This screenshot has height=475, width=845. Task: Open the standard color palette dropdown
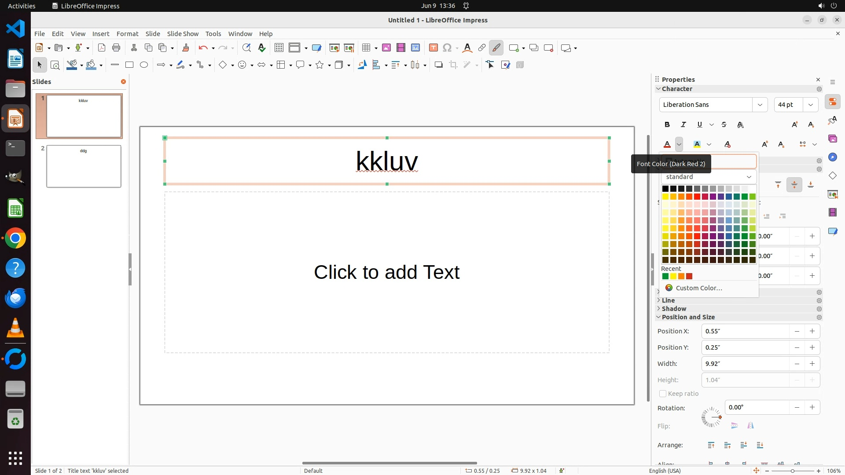pyautogui.click(x=708, y=177)
